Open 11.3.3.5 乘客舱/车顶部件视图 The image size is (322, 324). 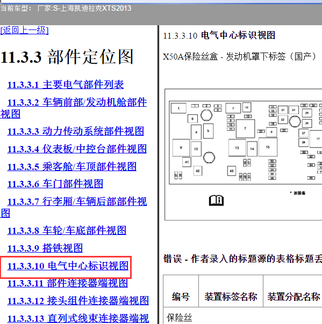(x=72, y=166)
